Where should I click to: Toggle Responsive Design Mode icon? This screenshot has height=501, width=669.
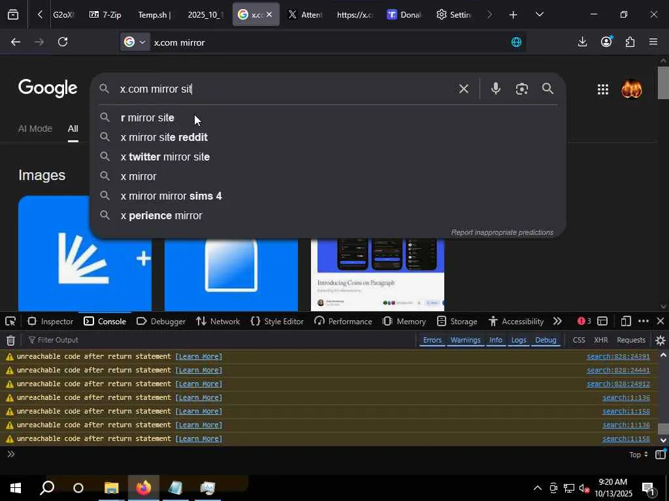coord(626,321)
